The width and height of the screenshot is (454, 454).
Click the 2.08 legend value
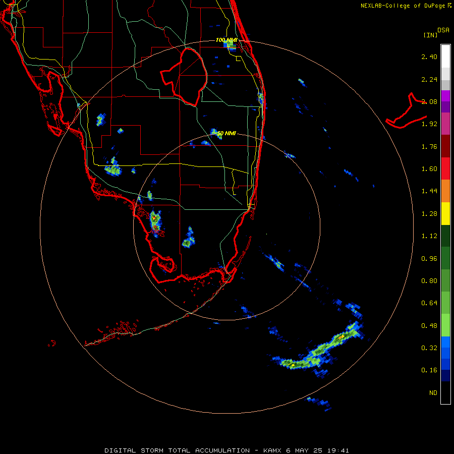point(429,101)
